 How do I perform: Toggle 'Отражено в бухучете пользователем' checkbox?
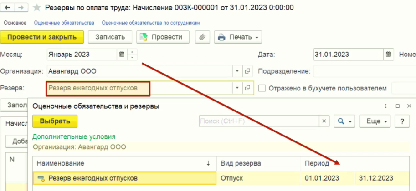click(x=262, y=88)
